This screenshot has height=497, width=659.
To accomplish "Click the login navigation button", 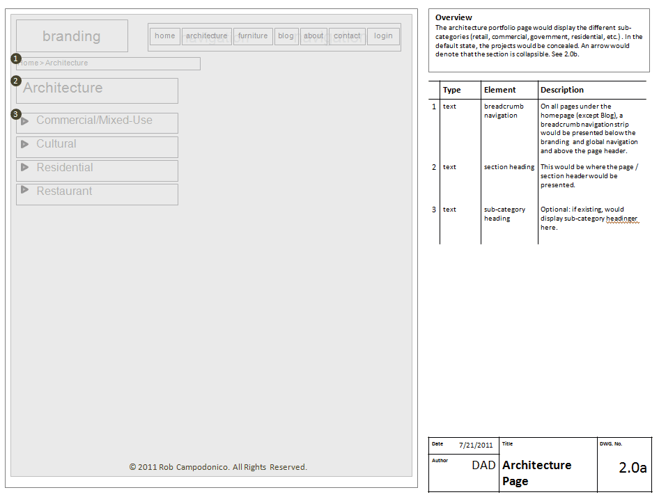I will coord(383,36).
